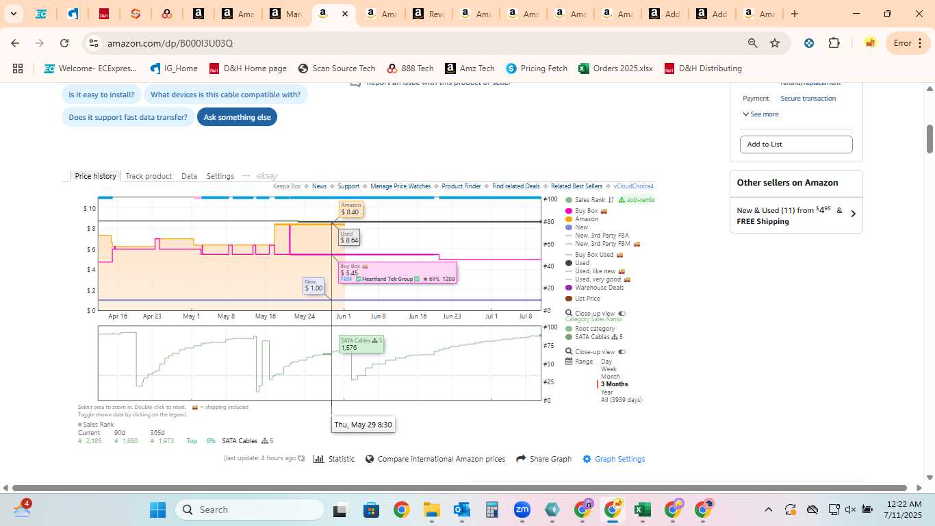Open Related Best Sellers link
Screen dimensions: 935x526
(x=576, y=186)
